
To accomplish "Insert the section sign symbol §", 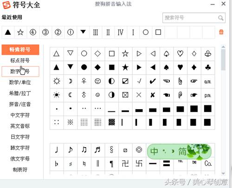I will (x=111, y=149).
